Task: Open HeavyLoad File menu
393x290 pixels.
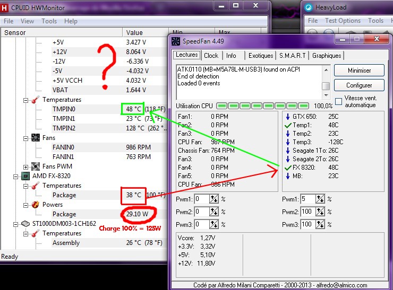Action: coord(313,21)
